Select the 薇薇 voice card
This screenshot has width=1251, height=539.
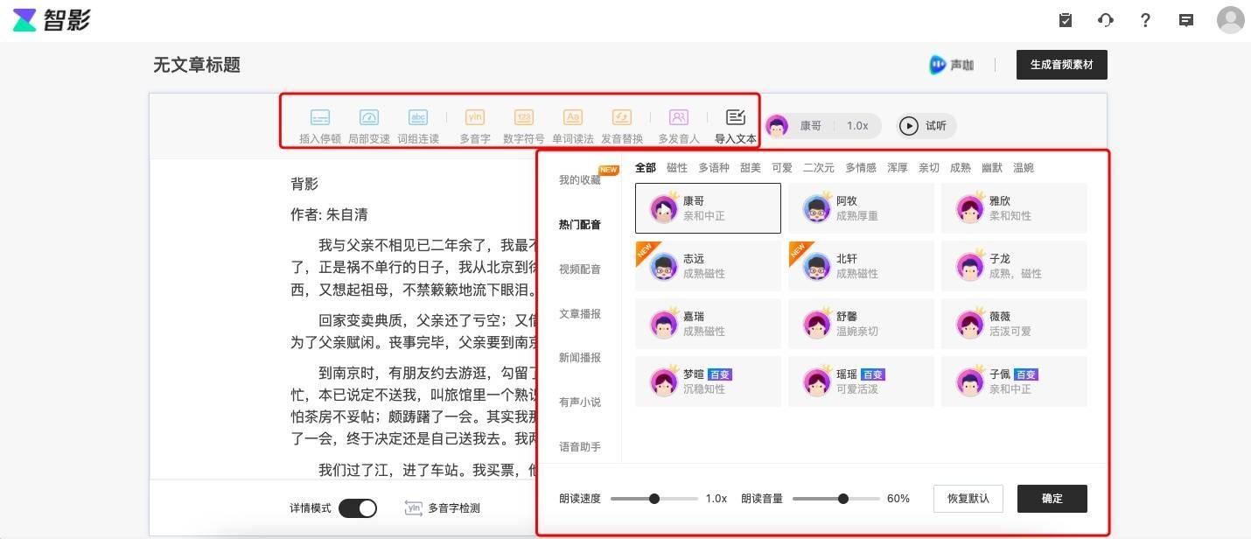coord(1014,324)
